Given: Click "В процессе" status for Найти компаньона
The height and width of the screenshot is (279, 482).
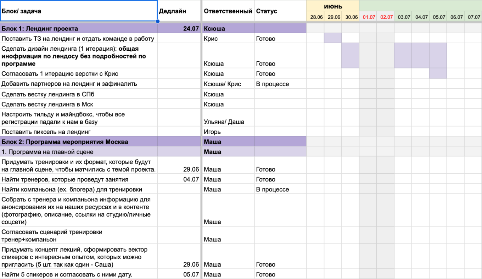Looking at the screenshot, I should click(280, 189).
